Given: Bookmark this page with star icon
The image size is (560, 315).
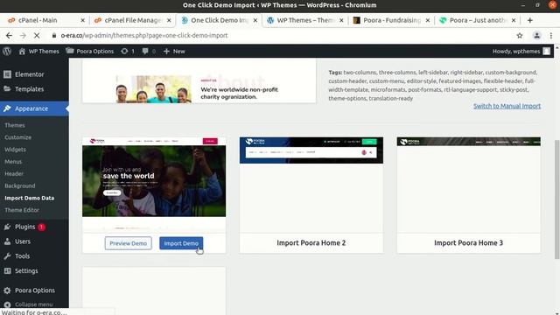Looking at the screenshot, I should 520,35.
